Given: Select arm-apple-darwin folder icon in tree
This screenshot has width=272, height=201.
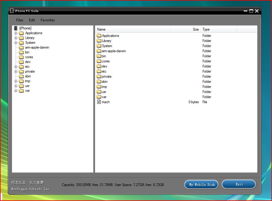Looking at the screenshot, I should click(21, 47).
